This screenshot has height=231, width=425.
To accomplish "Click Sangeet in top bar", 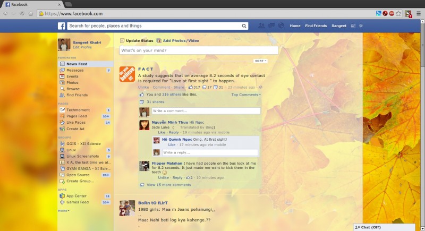I will pyautogui.click(x=339, y=25).
